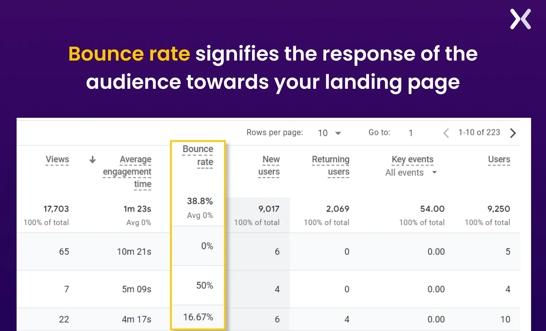Click the Users value 10 in last row

pyautogui.click(x=505, y=319)
